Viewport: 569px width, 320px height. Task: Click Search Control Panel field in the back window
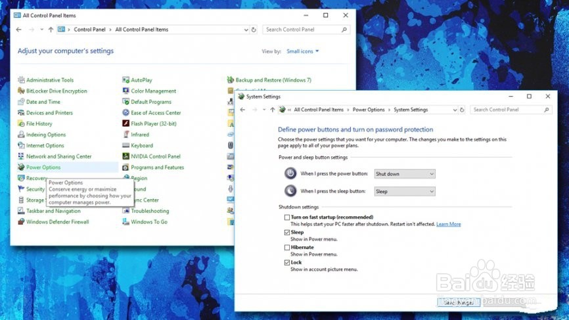click(306, 30)
